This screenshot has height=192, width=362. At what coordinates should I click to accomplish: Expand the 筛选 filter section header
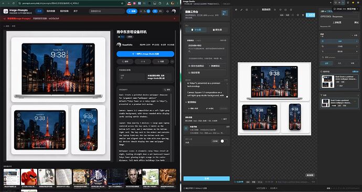click(339, 95)
